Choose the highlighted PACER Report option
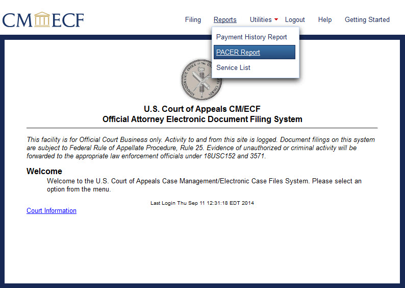 238,52
